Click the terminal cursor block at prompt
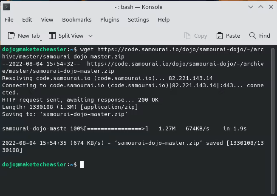This screenshot has width=277, height=196. (x=82, y=165)
